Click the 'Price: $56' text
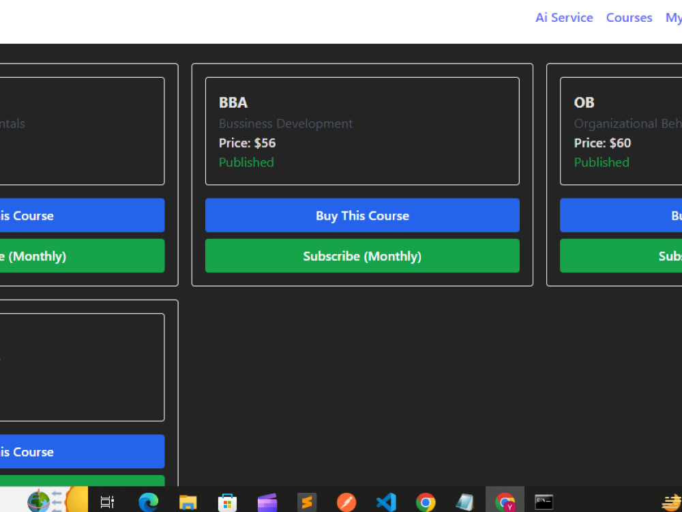Image resolution: width=682 pixels, height=512 pixels. [x=247, y=143]
